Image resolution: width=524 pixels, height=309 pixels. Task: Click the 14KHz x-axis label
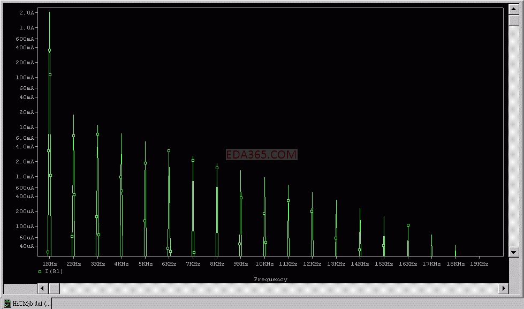tap(360, 264)
